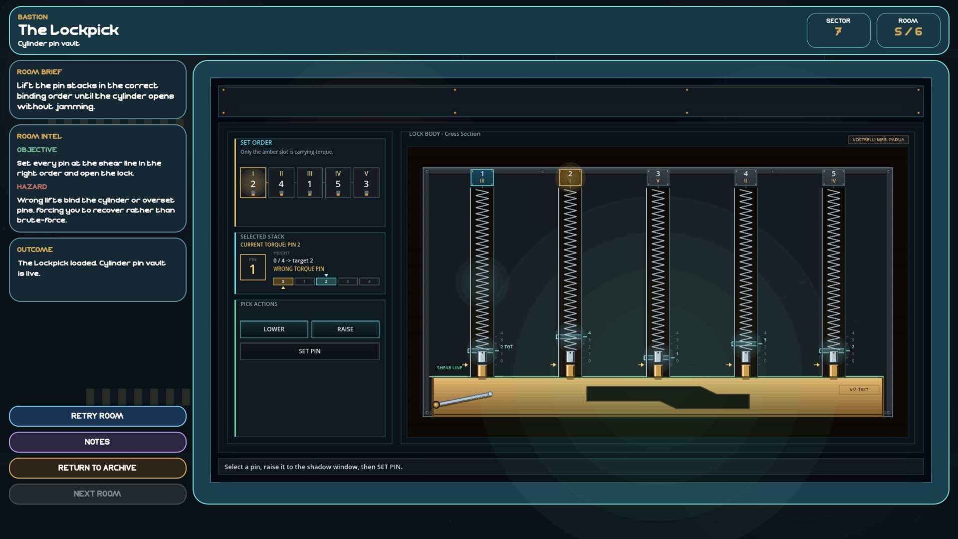Pick pin stack 5 header

[833, 177]
